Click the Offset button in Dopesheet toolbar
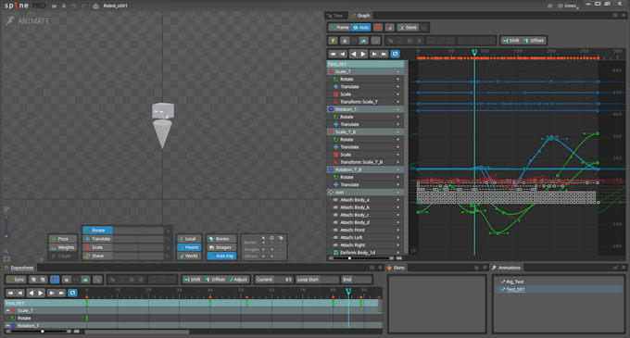The width and height of the screenshot is (630, 338). tap(215, 280)
